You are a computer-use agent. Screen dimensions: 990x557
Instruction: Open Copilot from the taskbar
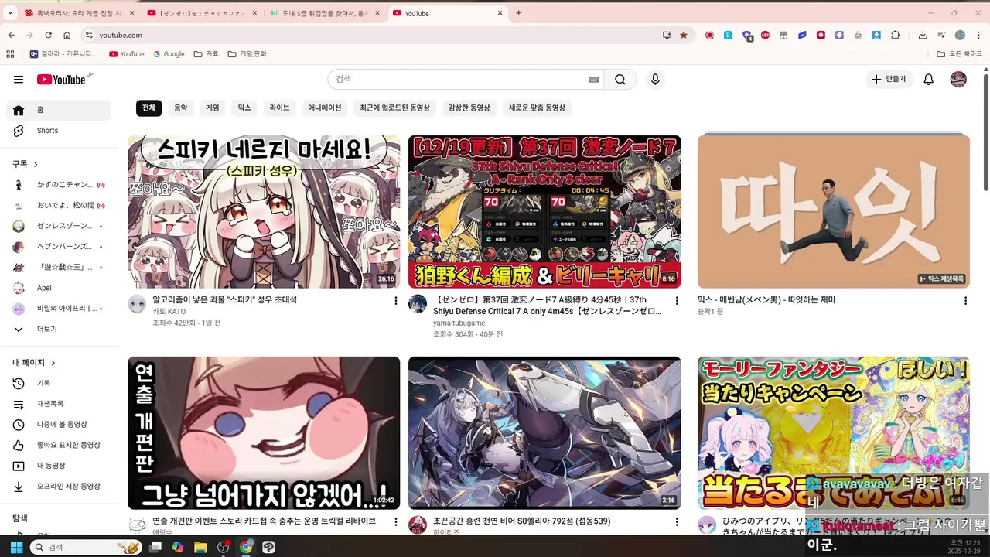178,547
